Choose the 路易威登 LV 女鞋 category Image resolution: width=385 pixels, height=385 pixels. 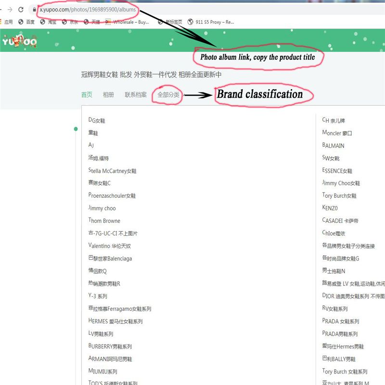coord(354,283)
